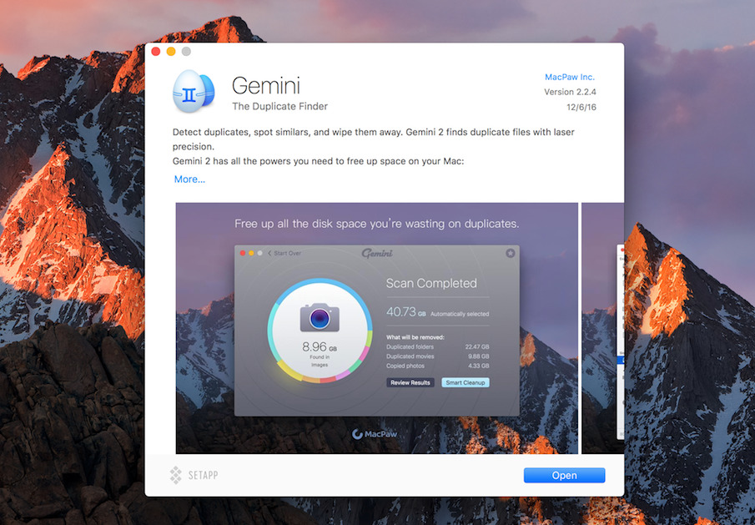
Task: Click the "Gemini 2 has all the powers" line
Action: point(319,161)
